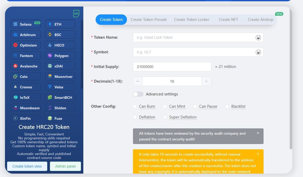This screenshot has height=177, width=303.
Task: Click the Create HRC20 Token heading
Action: [44, 127]
